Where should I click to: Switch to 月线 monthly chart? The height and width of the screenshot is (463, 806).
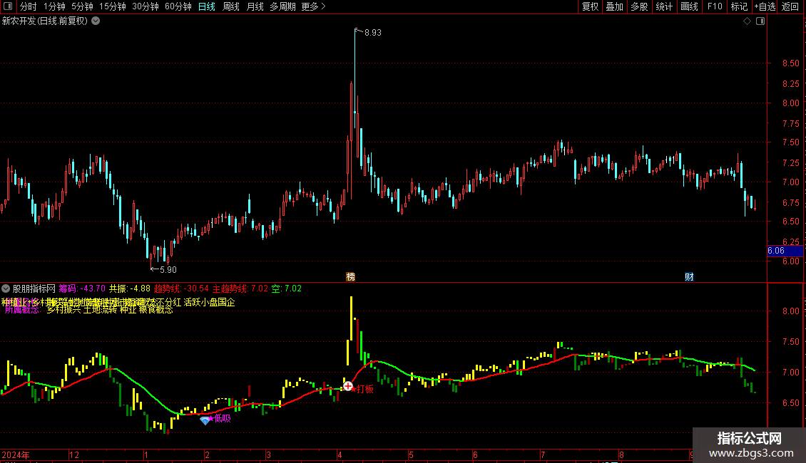[255, 6]
